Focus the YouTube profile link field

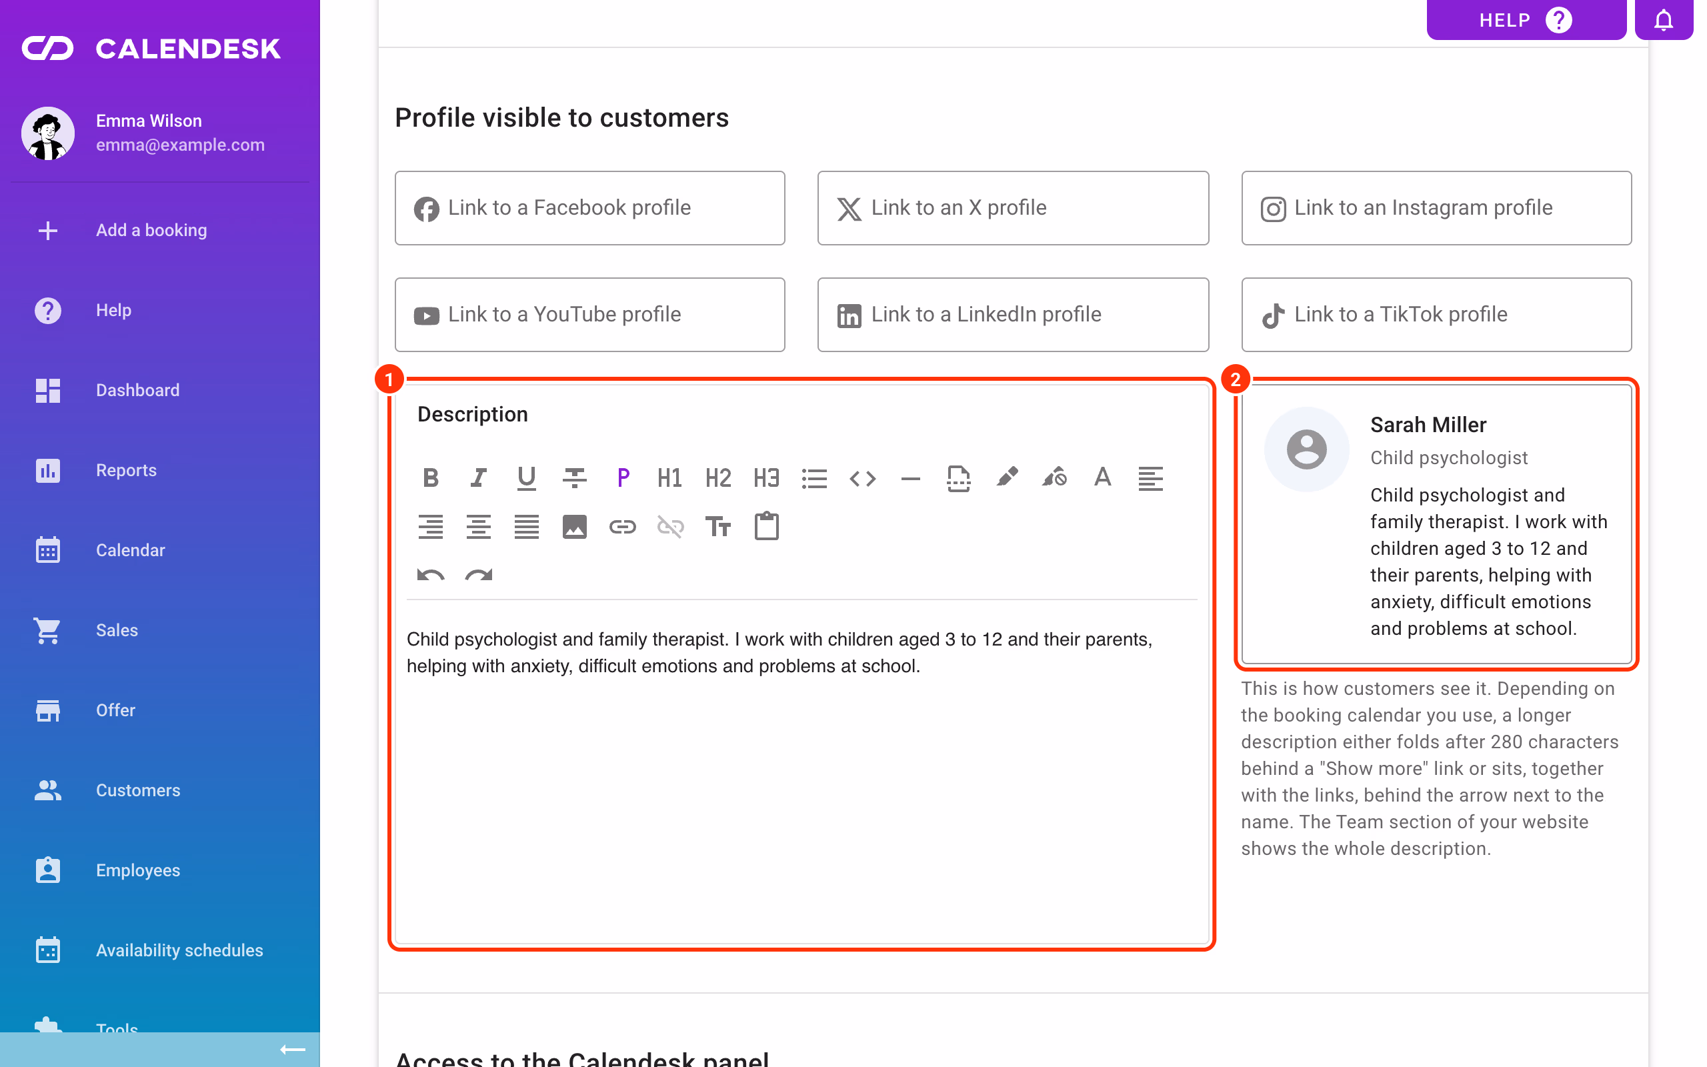(x=589, y=315)
